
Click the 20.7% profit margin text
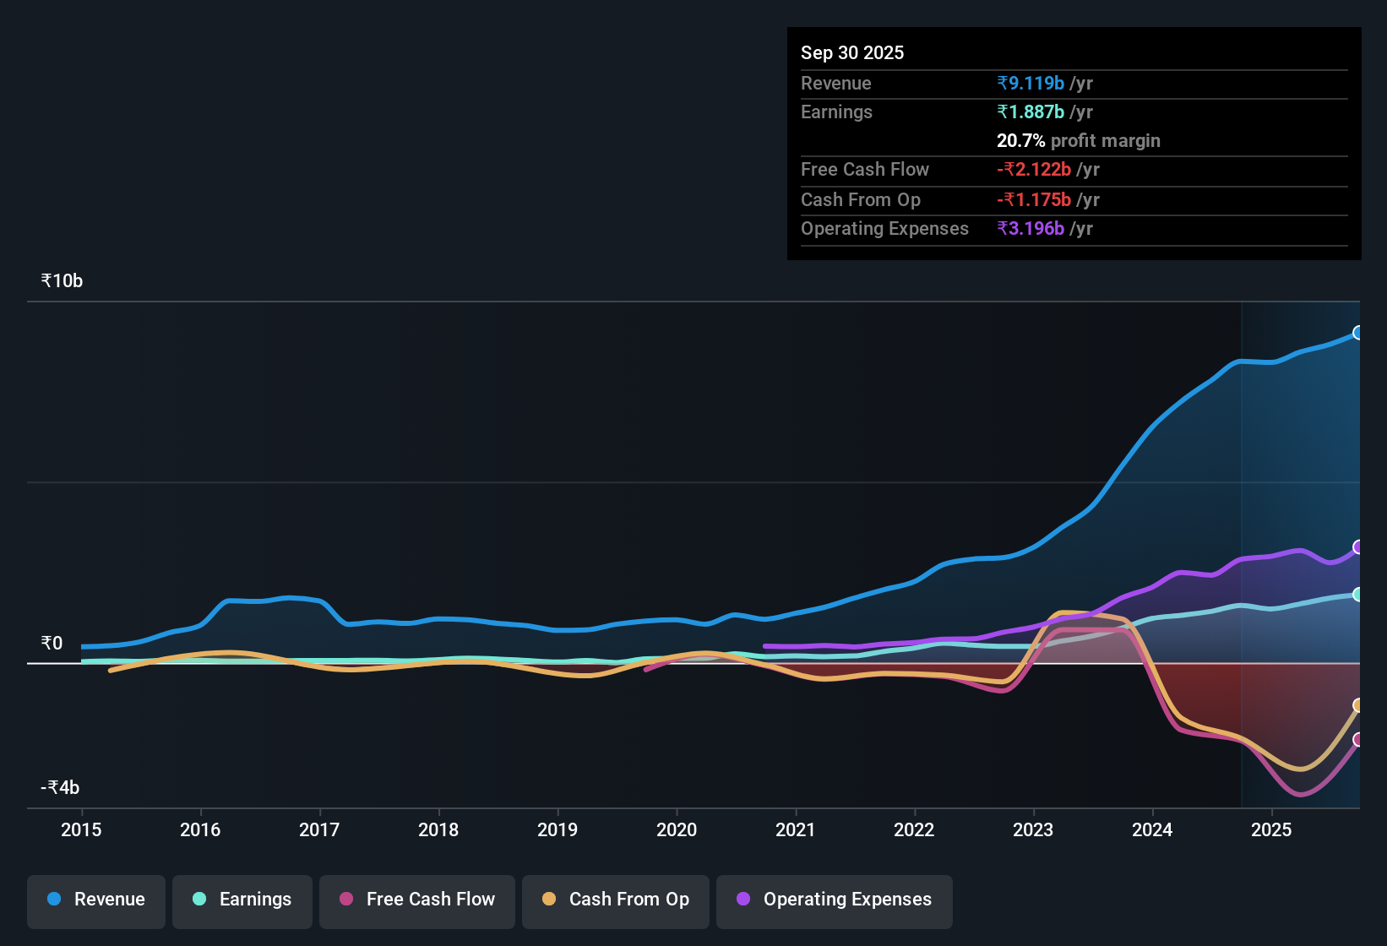click(x=1079, y=140)
